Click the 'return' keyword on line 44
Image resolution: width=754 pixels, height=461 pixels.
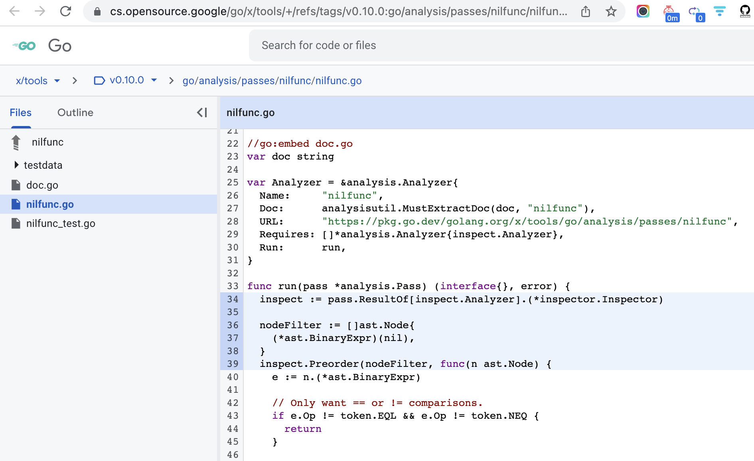303,429
